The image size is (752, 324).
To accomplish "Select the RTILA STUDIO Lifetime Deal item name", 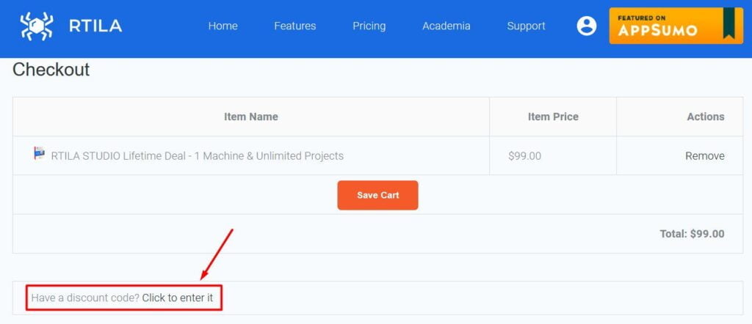I will [197, 156].
